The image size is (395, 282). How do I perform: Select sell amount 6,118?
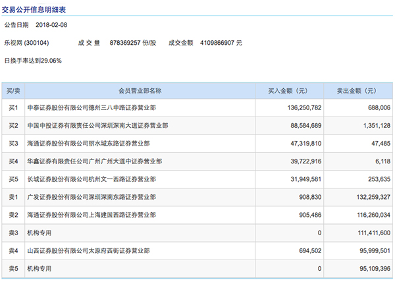pyautogui.click(x=382, y=161)
